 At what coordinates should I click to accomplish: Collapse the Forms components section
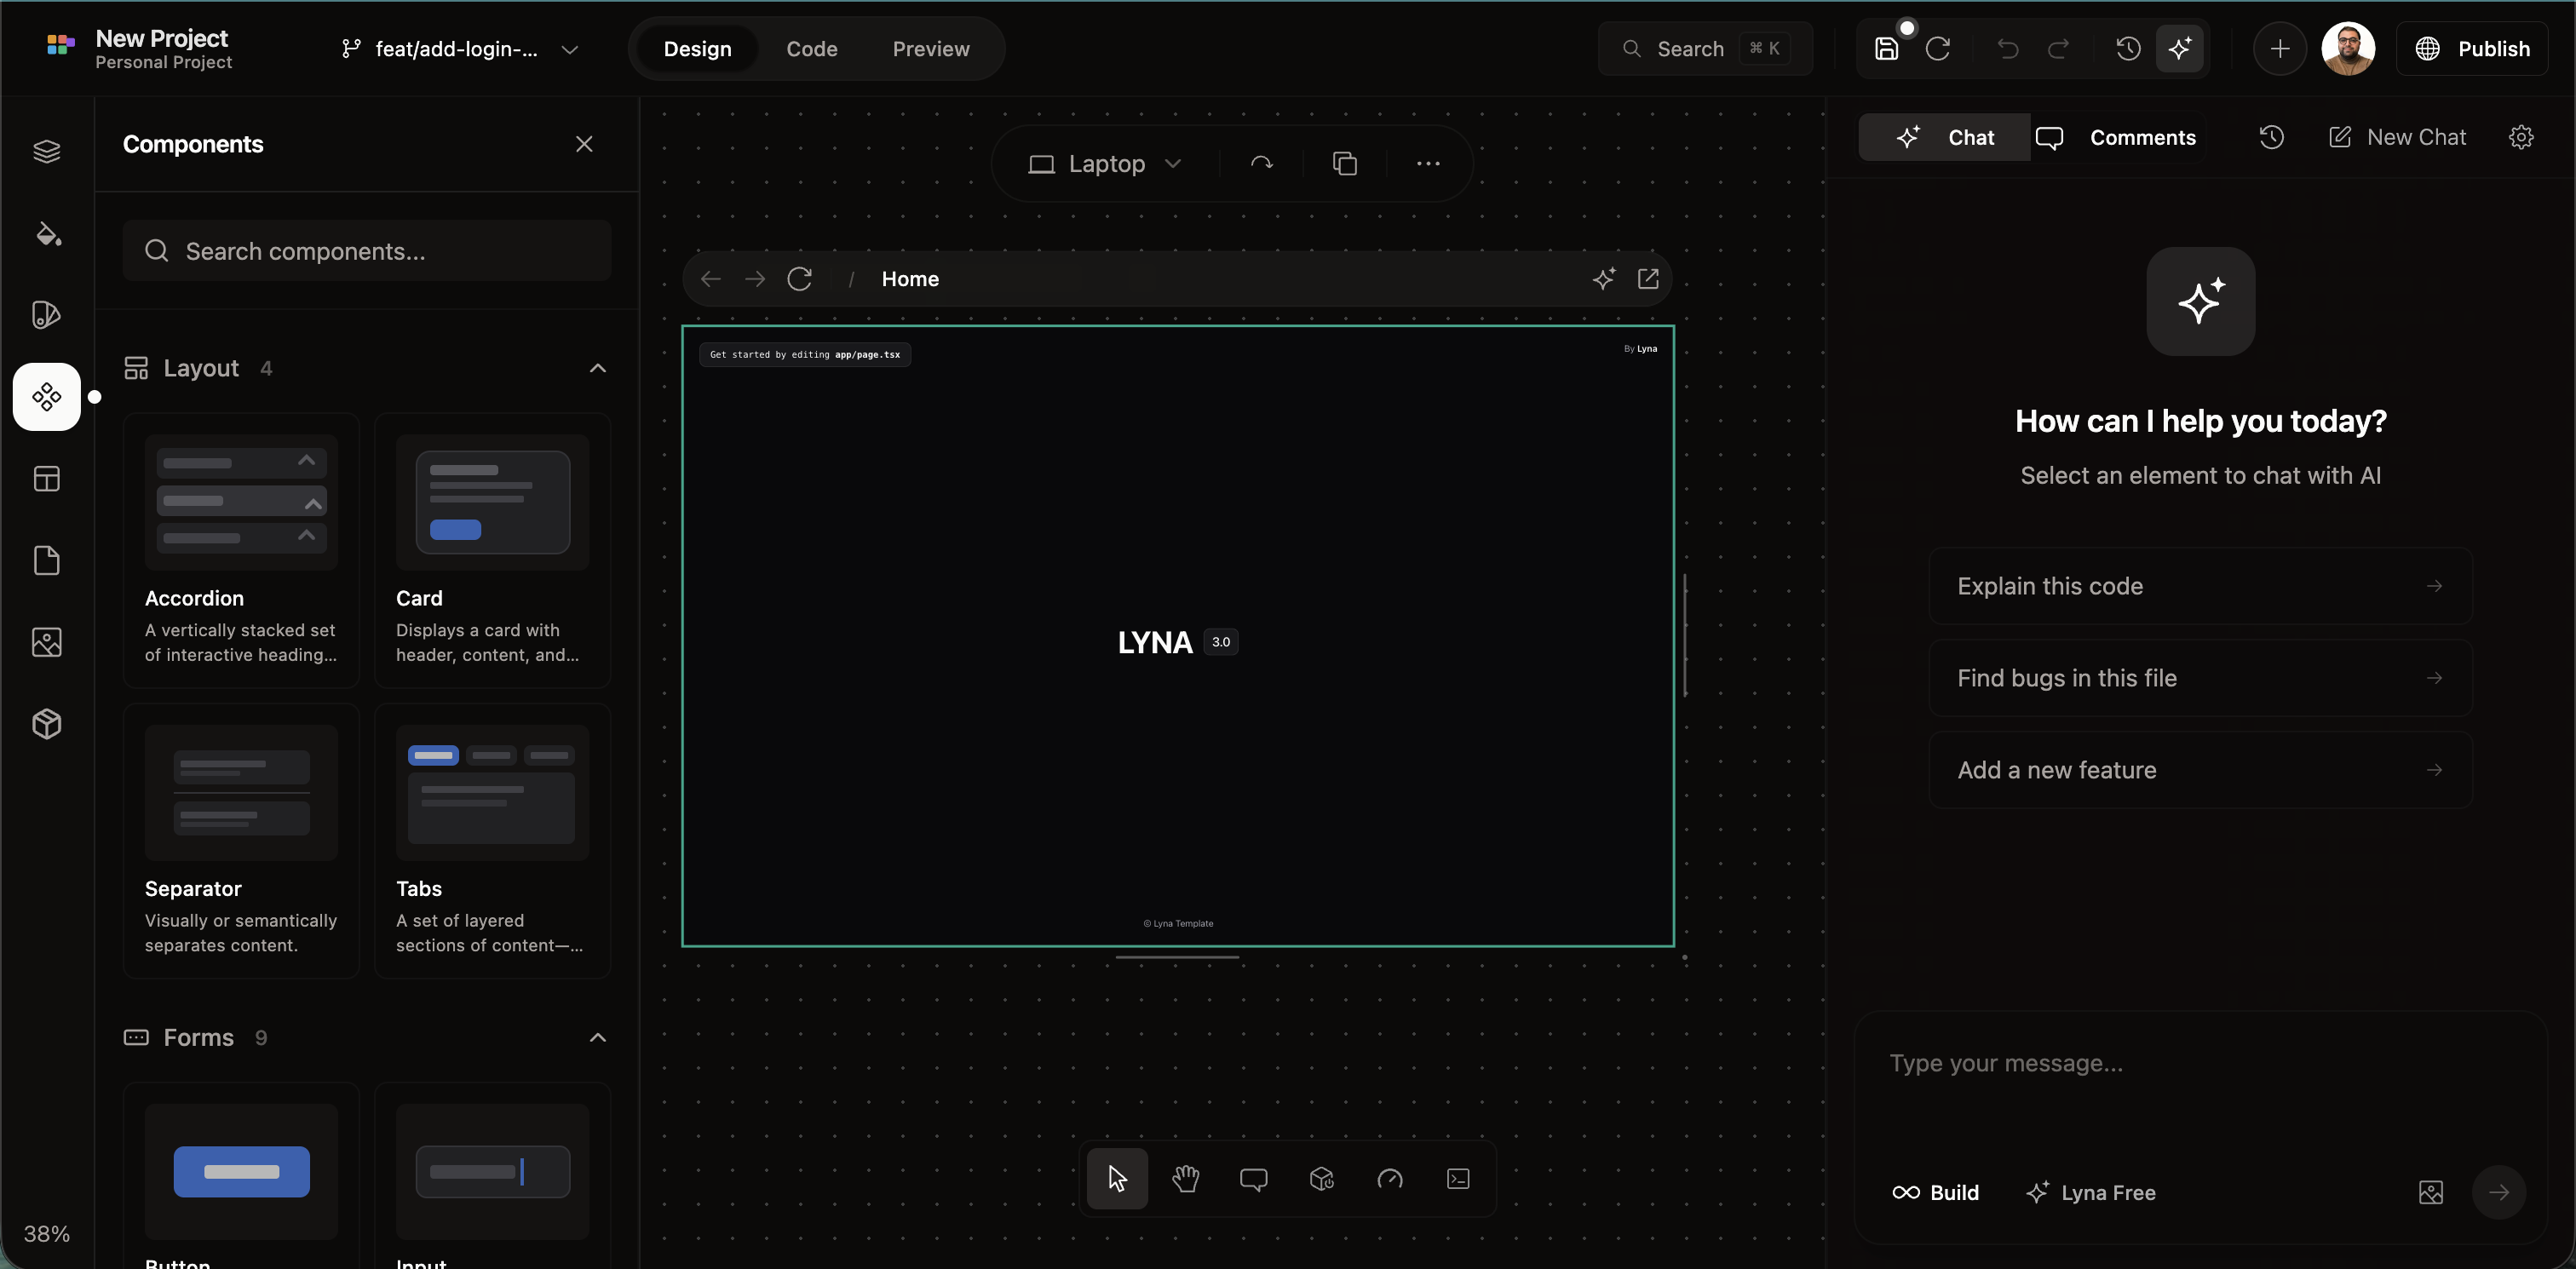(597, 1038)
